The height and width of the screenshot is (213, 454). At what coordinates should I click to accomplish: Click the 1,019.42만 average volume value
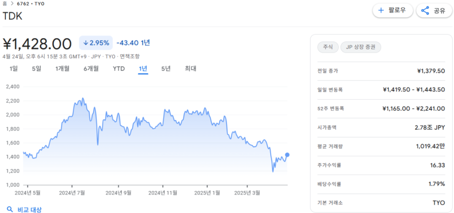coord(431,146)
